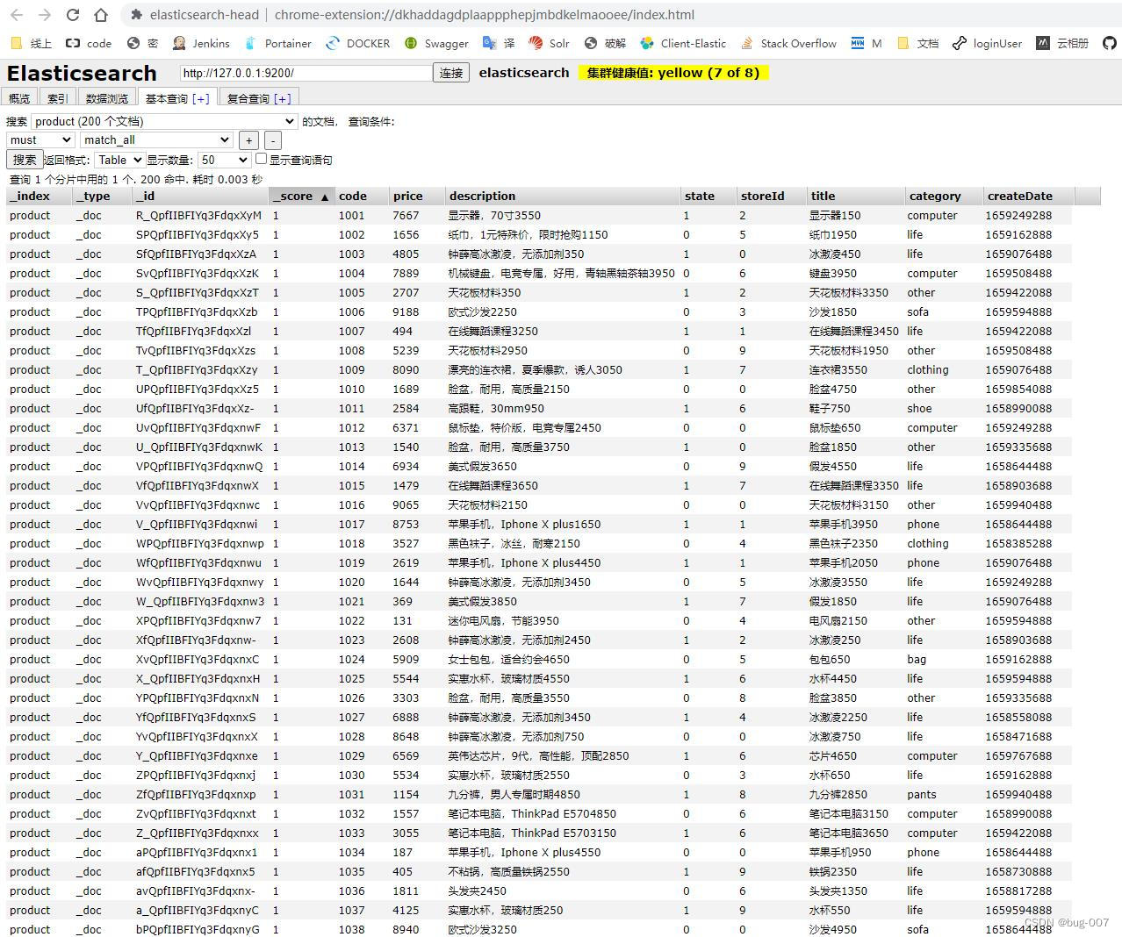Open the 破解 bookmark
1122x937 pixels.
605,43
